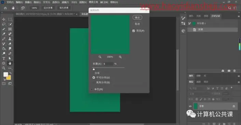Image resolution: width=241 pixels, height=125 pixels.
Task: Select the Frame tool icon
Action: coord(10,29)
